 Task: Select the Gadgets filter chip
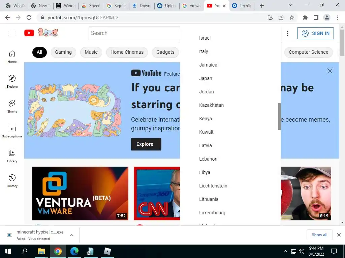165,52
